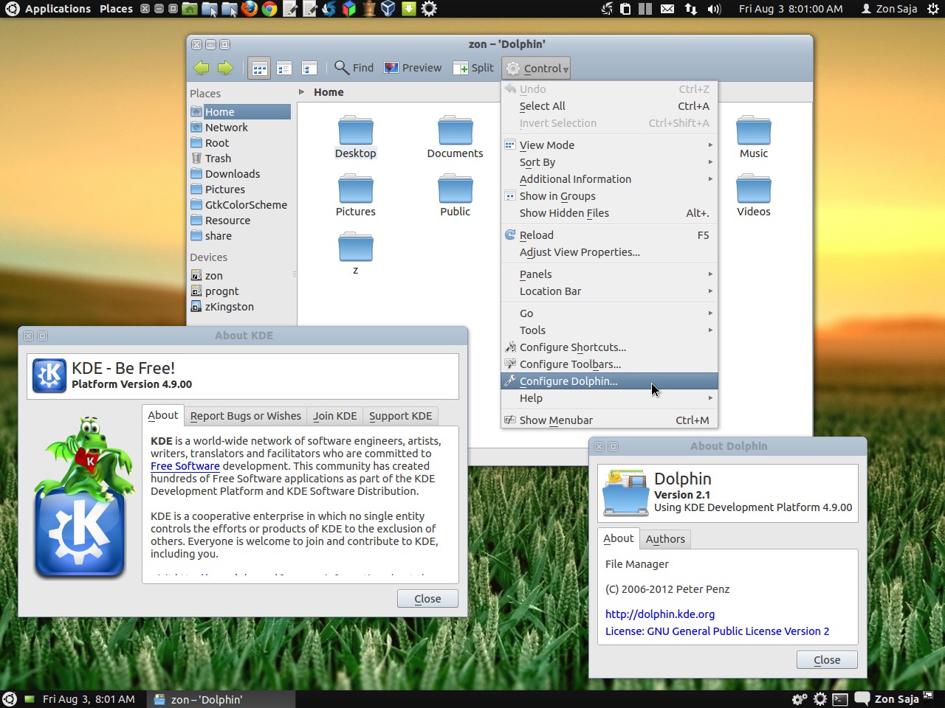Split the Dolphin view

click(x=473, y=68)
